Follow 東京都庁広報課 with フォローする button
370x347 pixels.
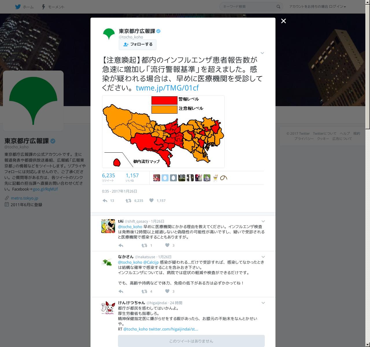(x=138, y=45)
